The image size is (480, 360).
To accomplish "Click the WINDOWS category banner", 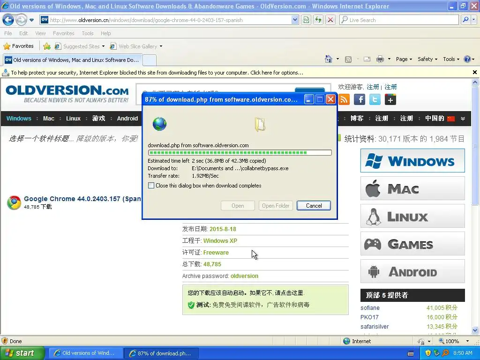I will (412, 161).
